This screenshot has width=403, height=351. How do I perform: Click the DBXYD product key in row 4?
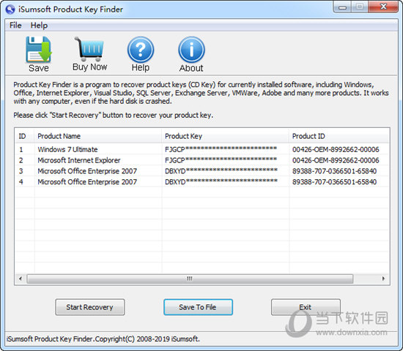[x=221, y=181]
